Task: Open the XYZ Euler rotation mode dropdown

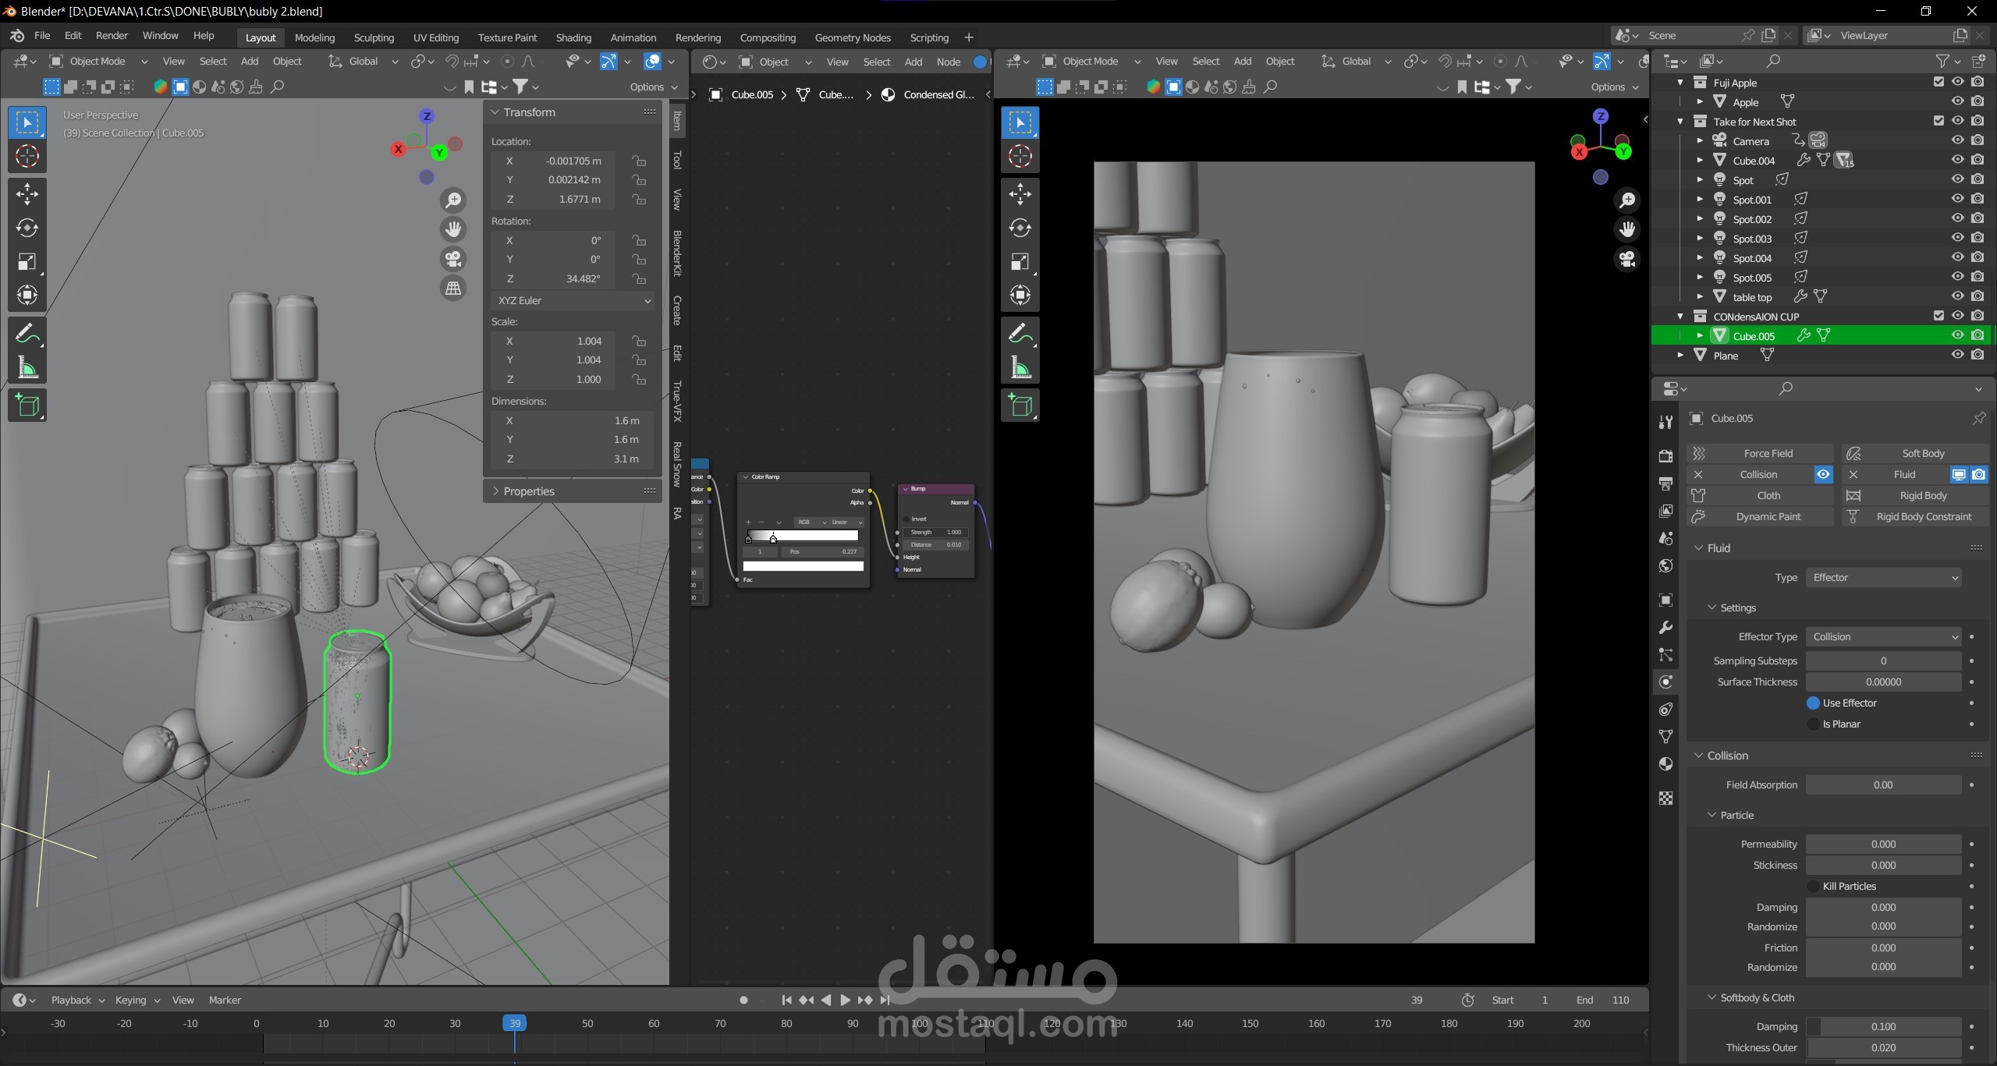Action: pos(573,300)
